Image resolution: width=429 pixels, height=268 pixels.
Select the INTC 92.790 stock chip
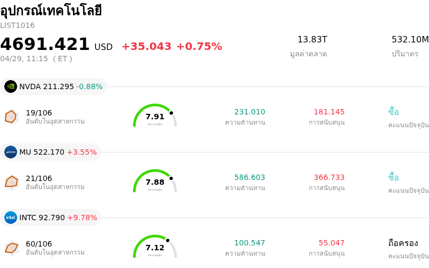tap(51, 218)
